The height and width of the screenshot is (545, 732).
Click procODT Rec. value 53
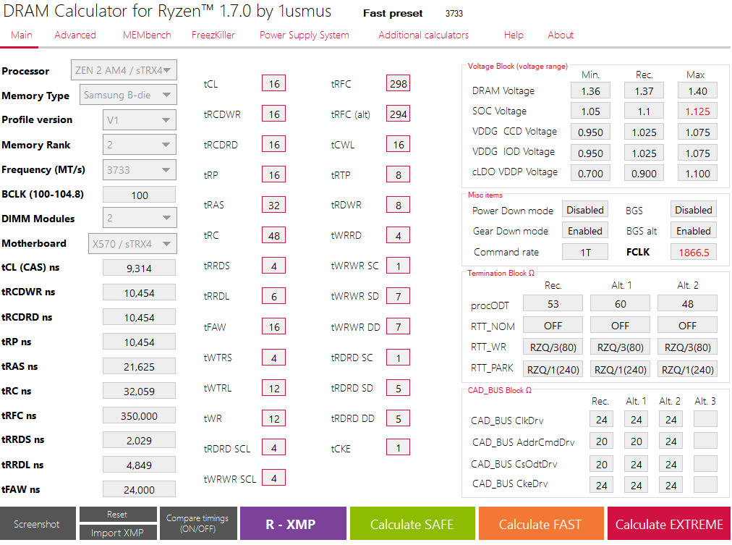(553, 303)
